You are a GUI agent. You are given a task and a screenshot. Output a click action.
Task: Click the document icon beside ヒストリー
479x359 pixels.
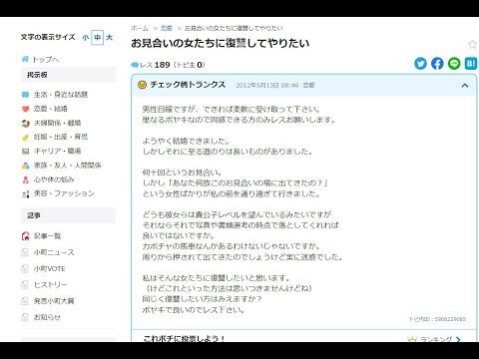[x=25, y=285]
